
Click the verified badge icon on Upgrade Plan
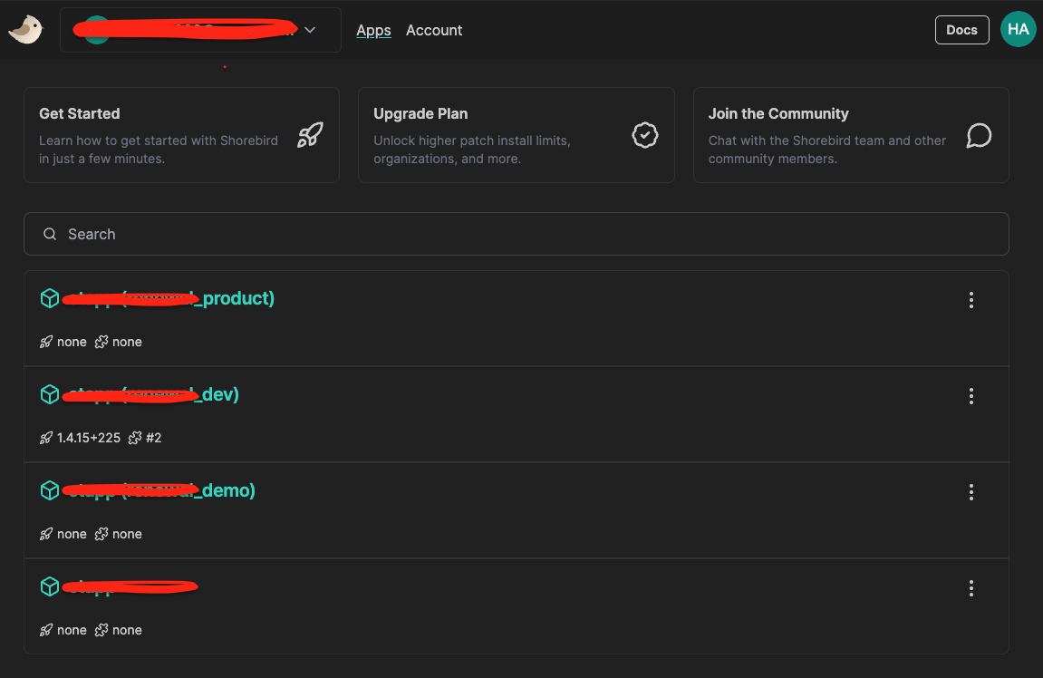(644, 136)
